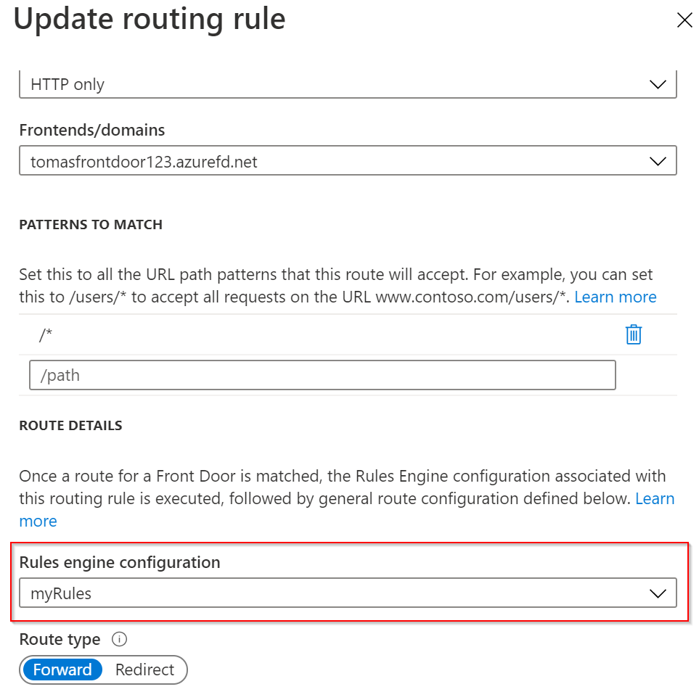
Task: Select the Forward route type
Action: coord(62,670)
